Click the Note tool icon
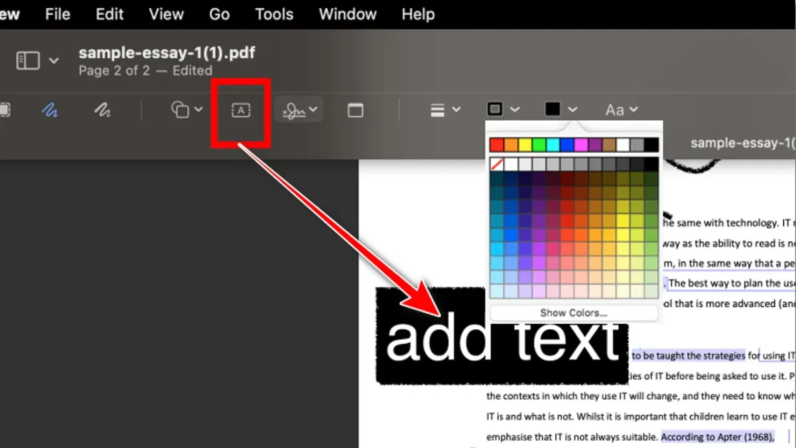 [356, 111]
